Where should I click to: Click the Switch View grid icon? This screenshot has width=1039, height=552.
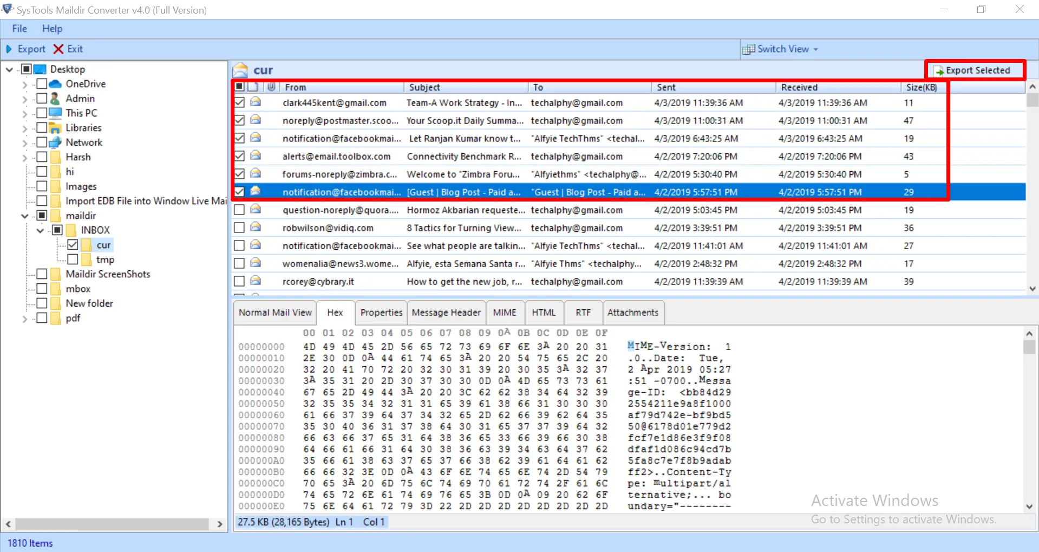pos(749,49)
